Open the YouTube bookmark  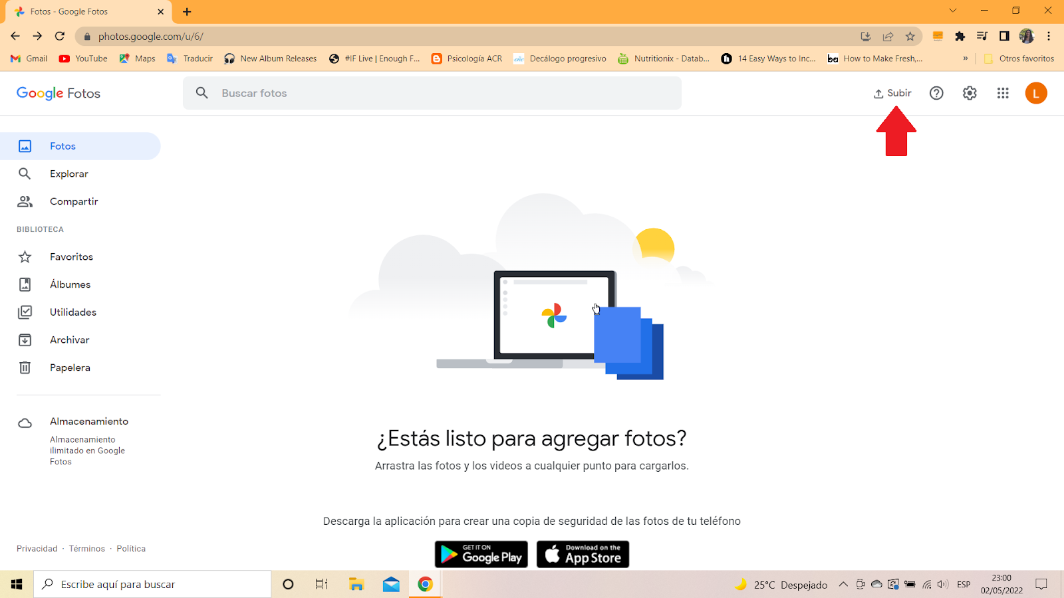(82, 58)
